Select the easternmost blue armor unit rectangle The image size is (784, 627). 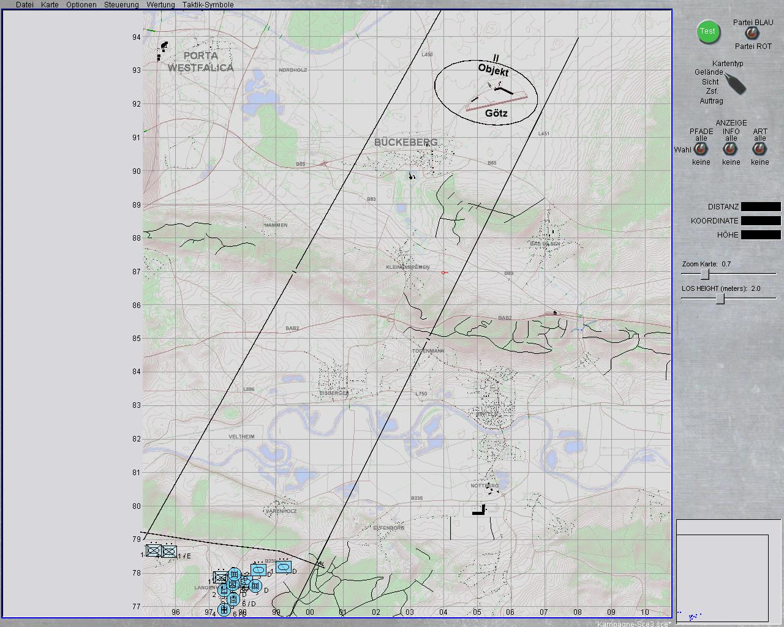[x=283, y=567]
